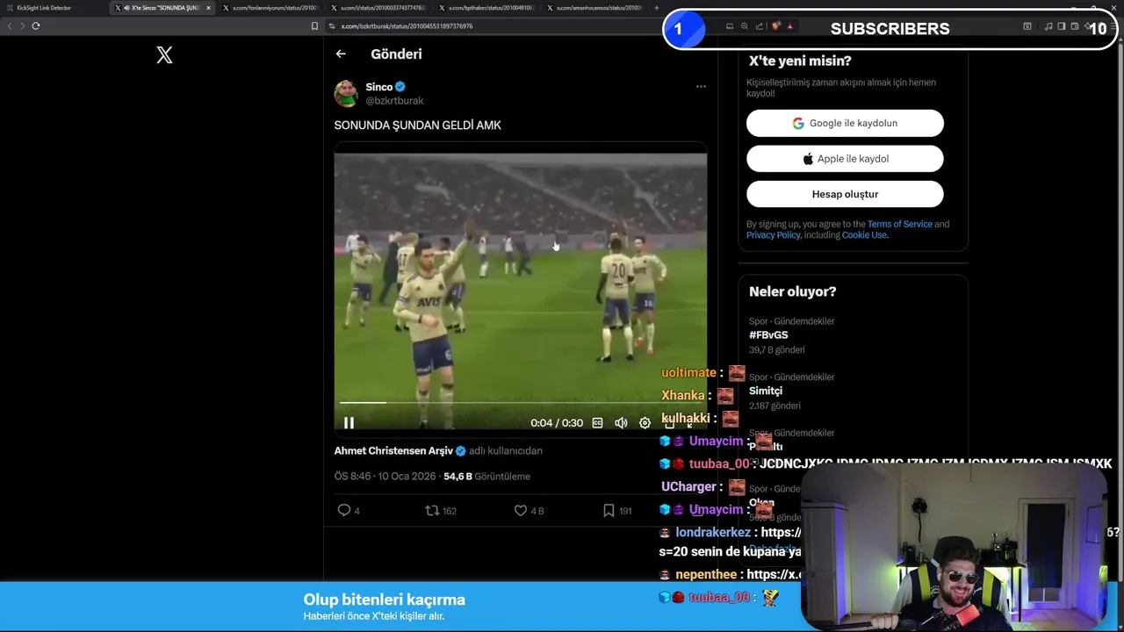Click the address bar share icon
The height and width of the screenshot is (632, 1124).
pyautogui.click(x=760, y=26)
